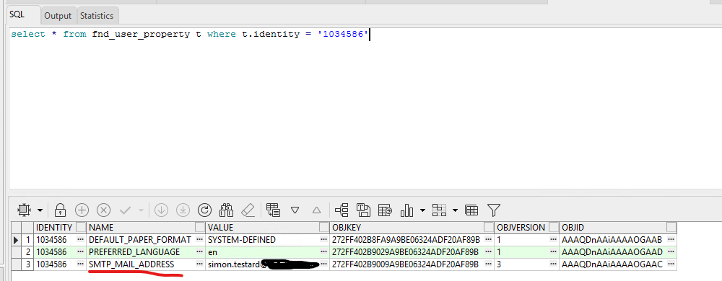This screenshot has height=281, width=722.
Task: Switch to the Statistics tab
Action: [x=97, y=16]
